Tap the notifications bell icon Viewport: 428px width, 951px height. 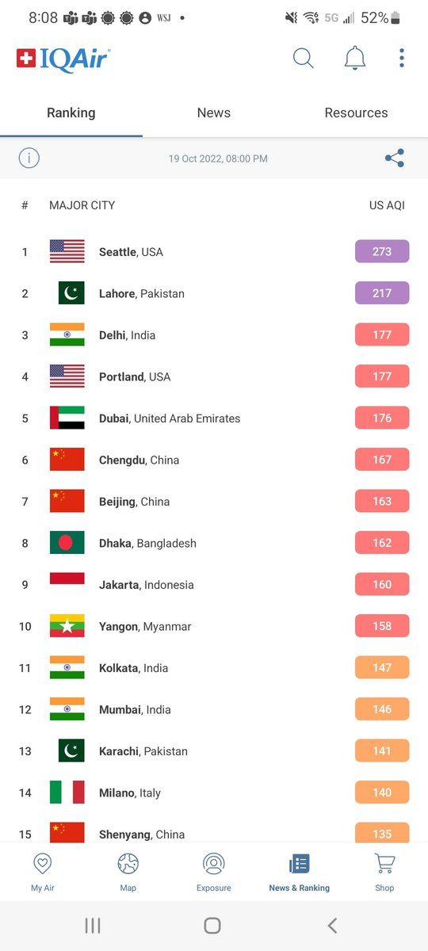355,58
